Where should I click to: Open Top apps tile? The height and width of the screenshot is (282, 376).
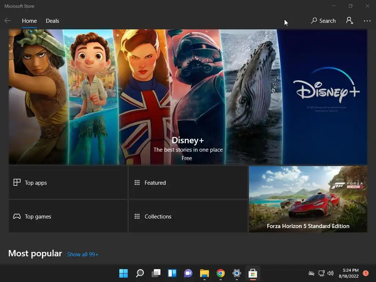[x=68, y=182]
